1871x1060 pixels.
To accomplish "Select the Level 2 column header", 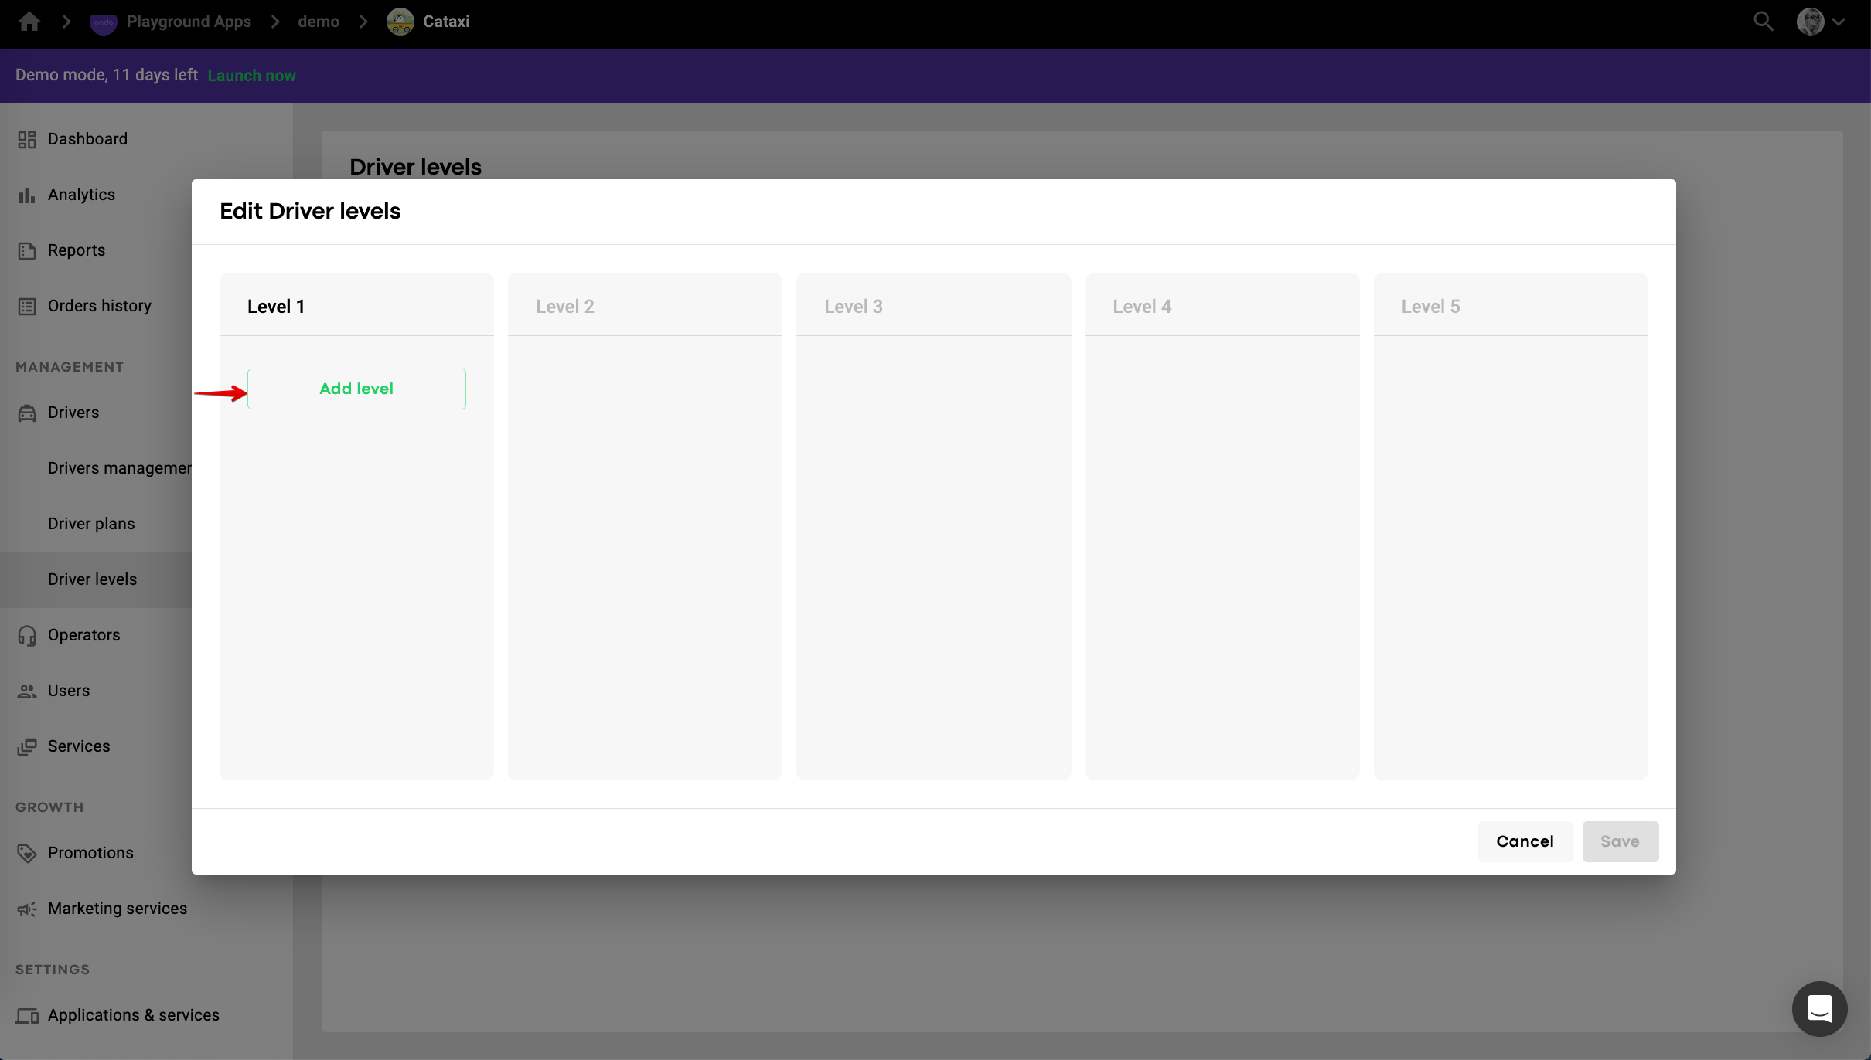I will (x=565, y=307).
